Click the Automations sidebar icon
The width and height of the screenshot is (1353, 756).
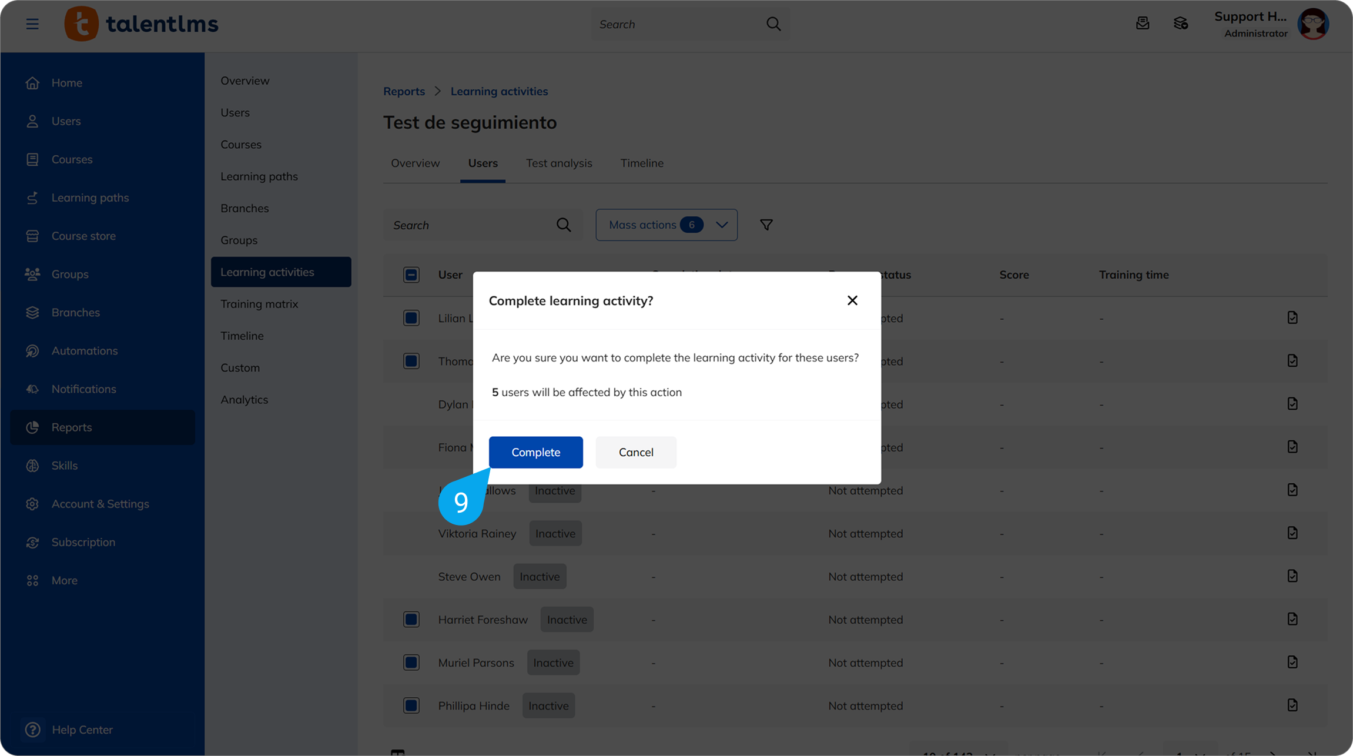click(x=32, y=351)
